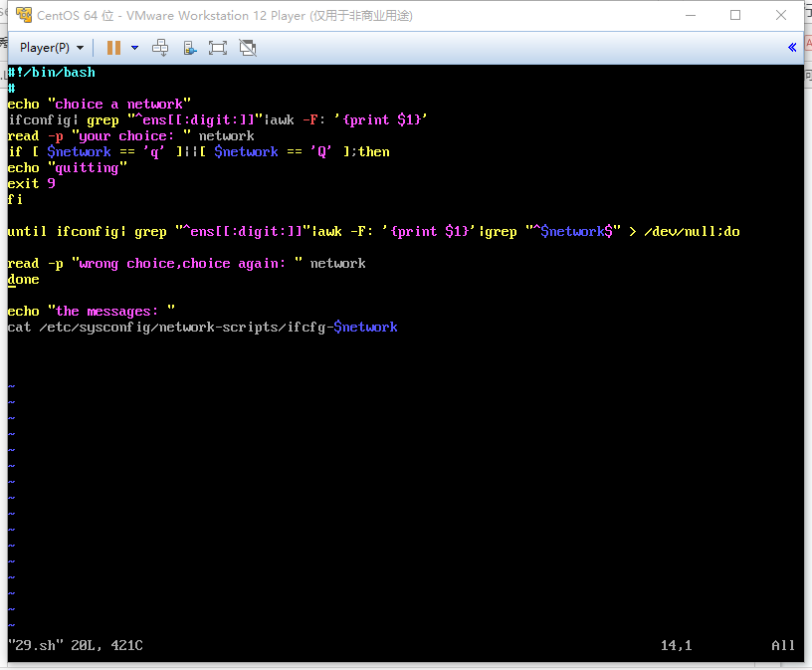Send Ctrl+Alt+Del to the guest
The height and width of the screenshot is (670, 812).
[x=160, y=48]
